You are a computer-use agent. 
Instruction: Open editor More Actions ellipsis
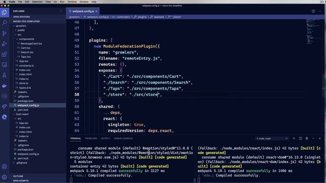tap(320, 11)
